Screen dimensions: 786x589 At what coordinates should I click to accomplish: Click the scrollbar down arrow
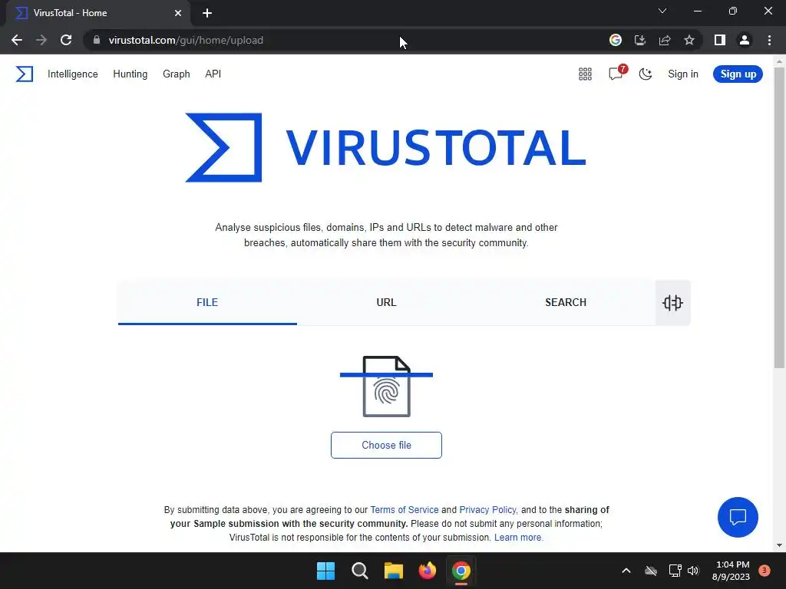click(x=779, y=545)
